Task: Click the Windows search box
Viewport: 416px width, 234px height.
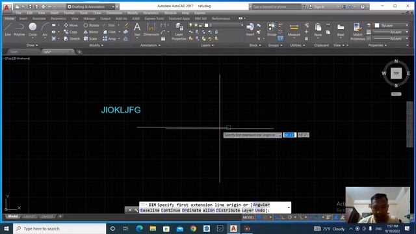Action: click(x=60, y=228)
